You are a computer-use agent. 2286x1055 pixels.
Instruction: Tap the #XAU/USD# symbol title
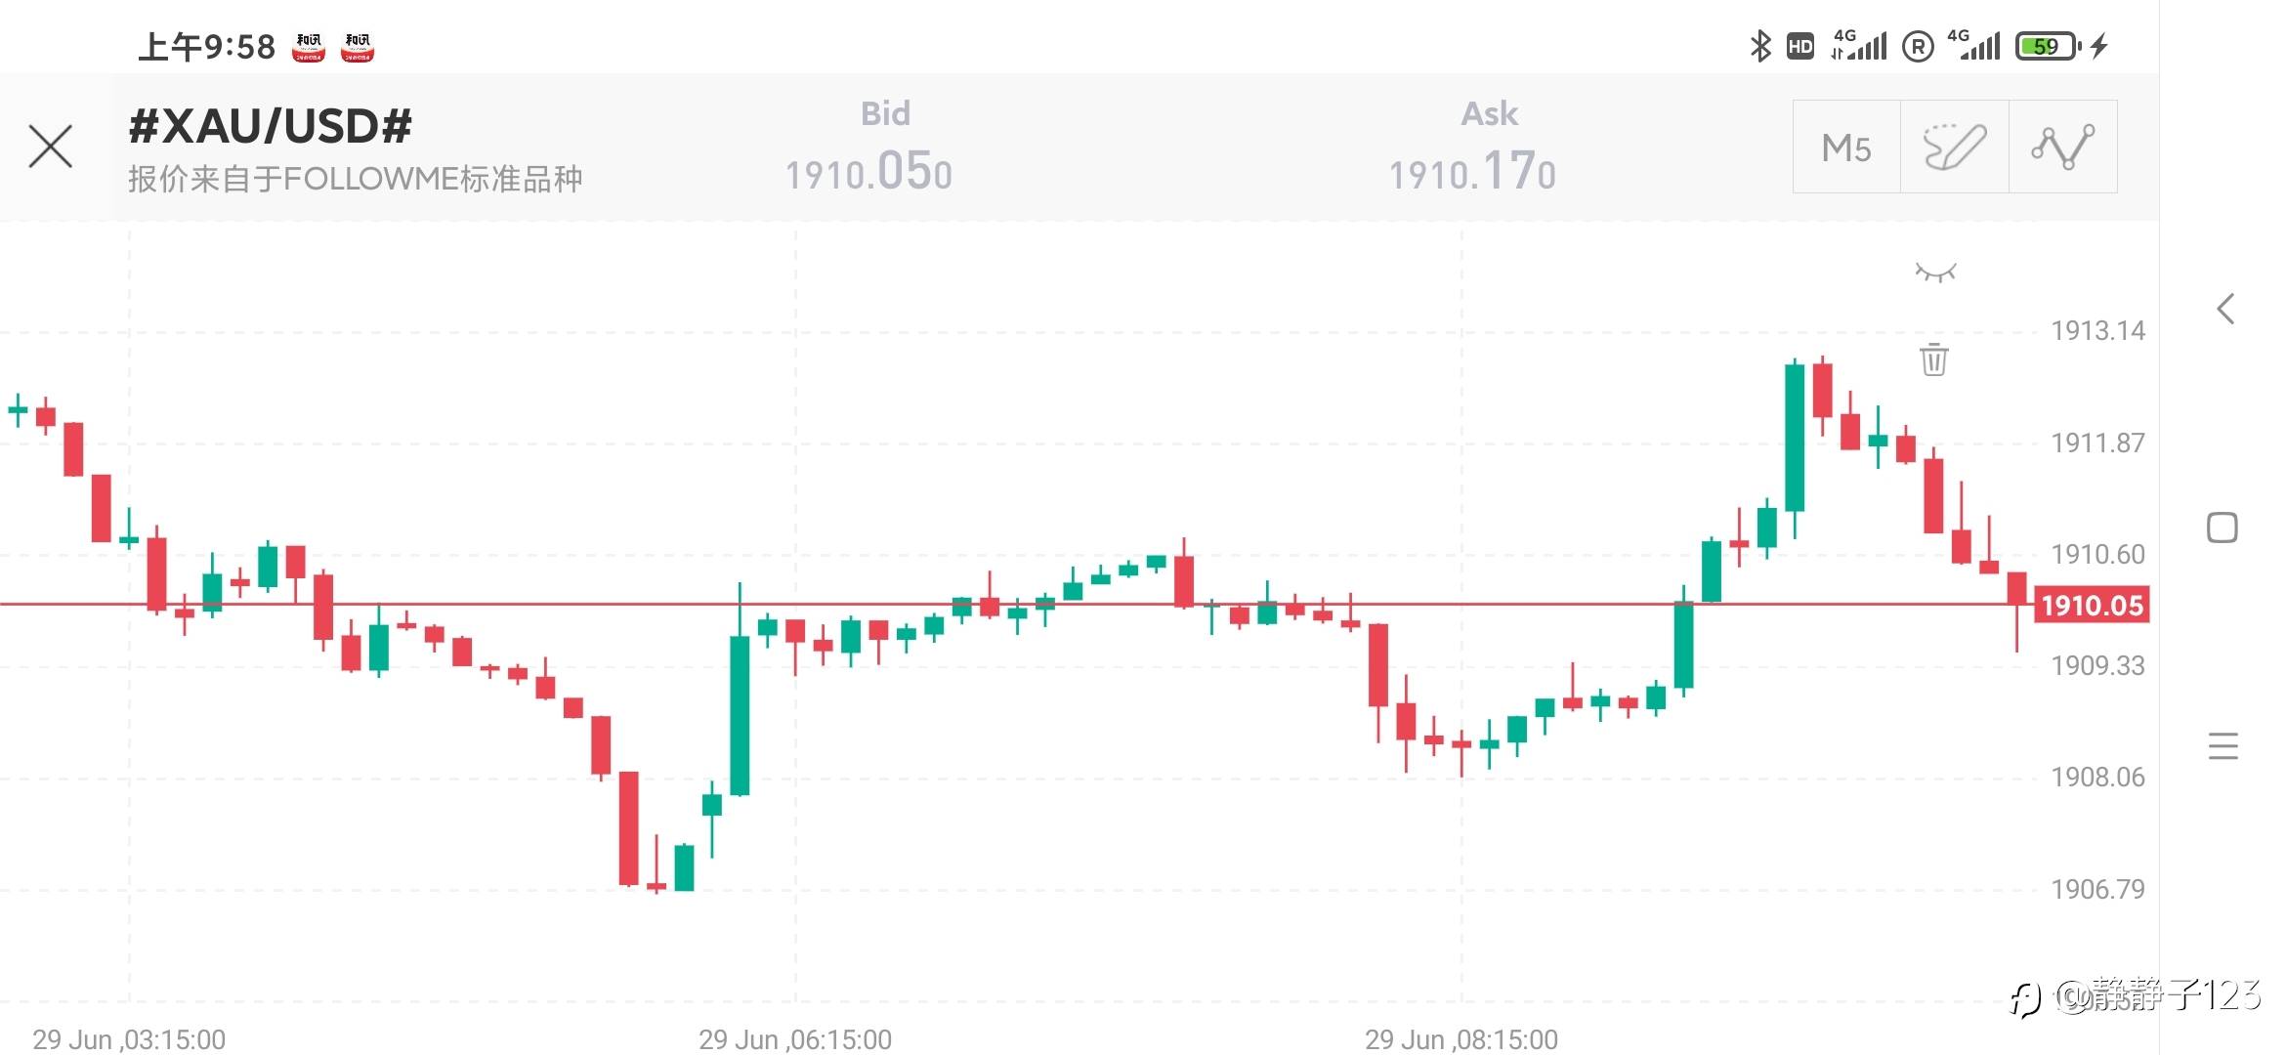point(271,127)
